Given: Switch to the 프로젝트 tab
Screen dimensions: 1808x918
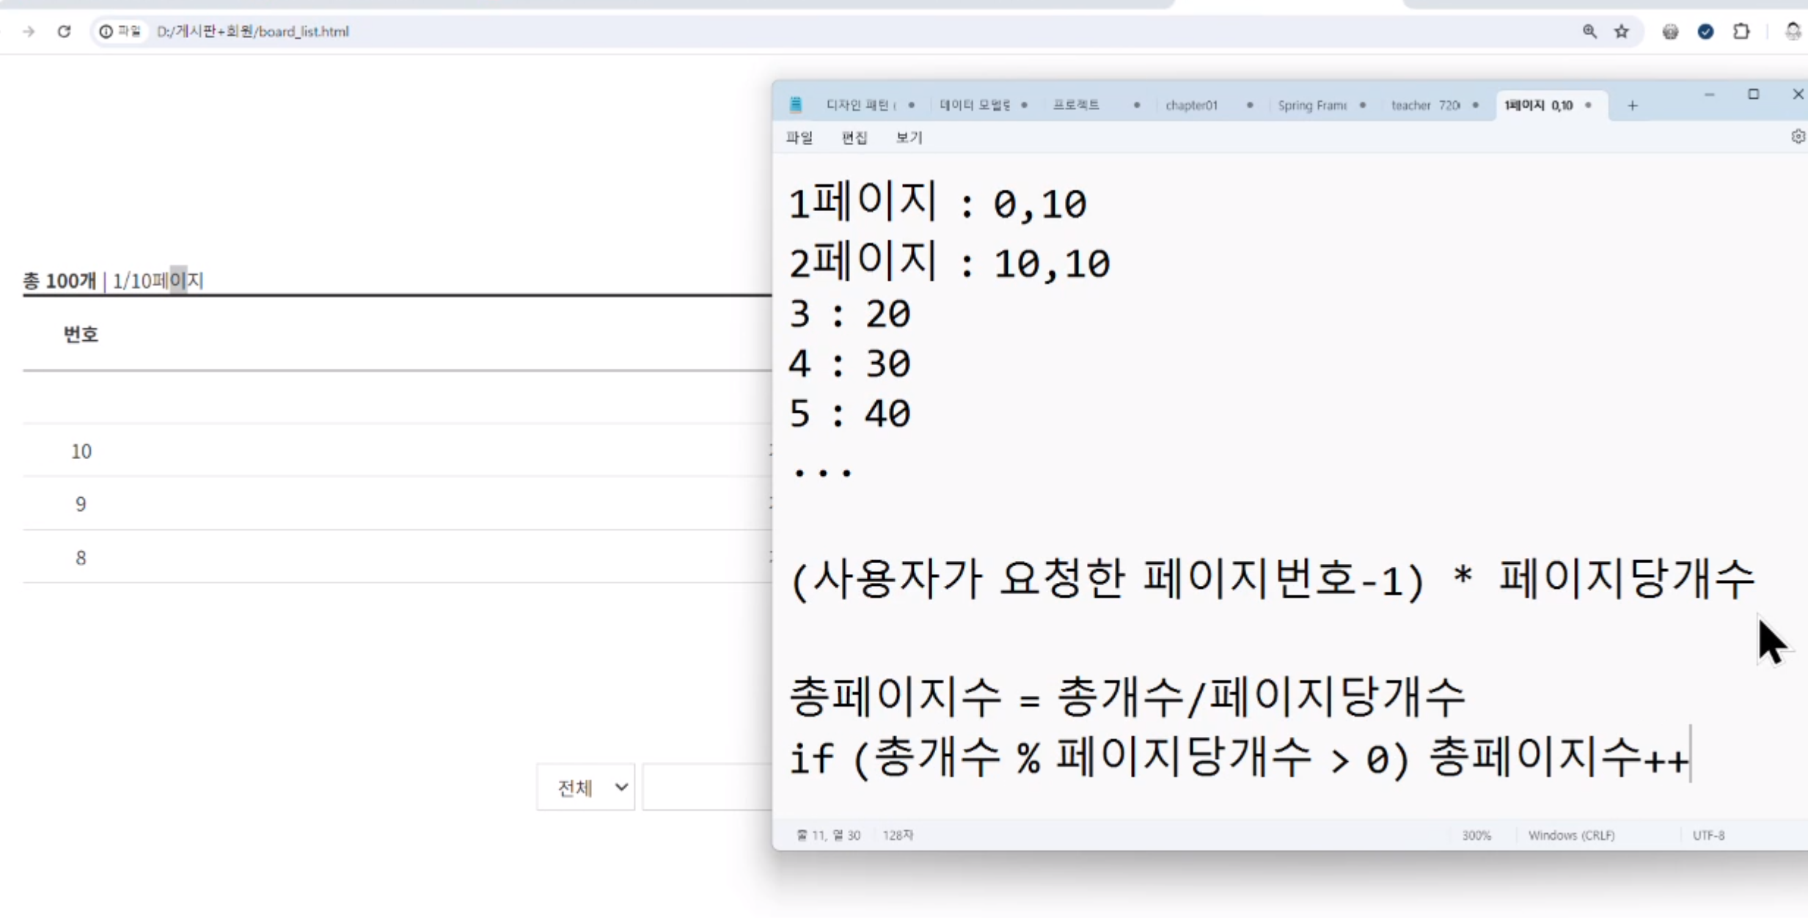Looking at the screenshot, I should (x=1076, y=106).
